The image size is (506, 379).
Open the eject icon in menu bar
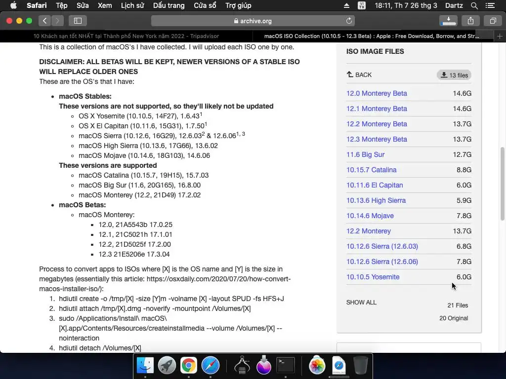tap(346, 5)
